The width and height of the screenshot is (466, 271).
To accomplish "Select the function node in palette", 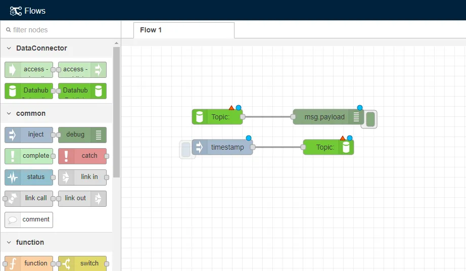I will click(29, 263).
